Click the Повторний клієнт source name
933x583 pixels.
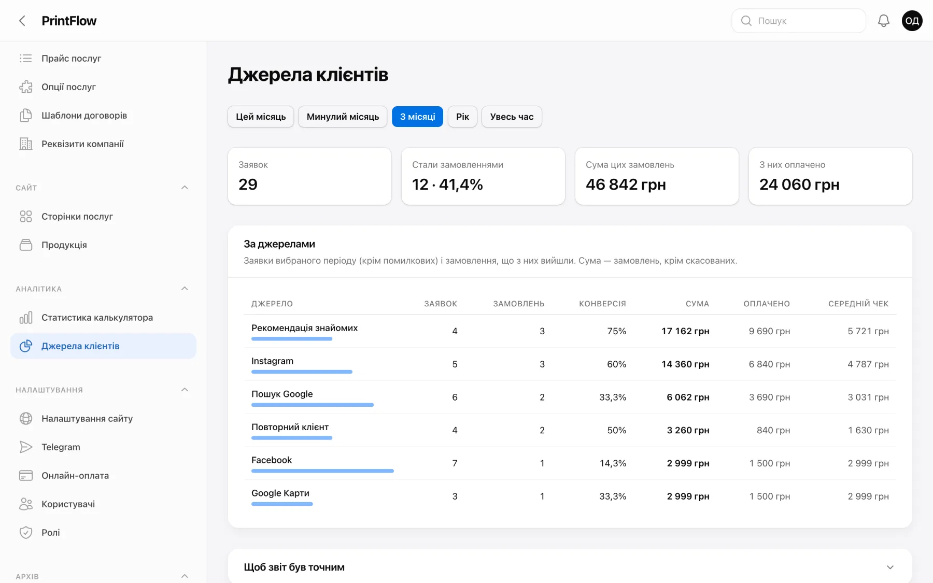(290, 427)
